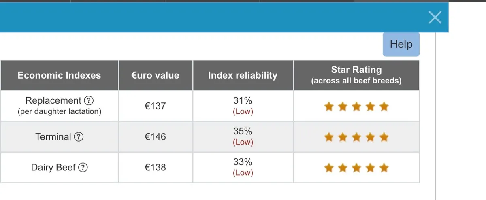
Task: Click the €uro value column header
Action: tap(156, 75)
